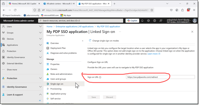The image size is (200, 106).
Task: Open the Copilot button
Action: click(132, 21)
